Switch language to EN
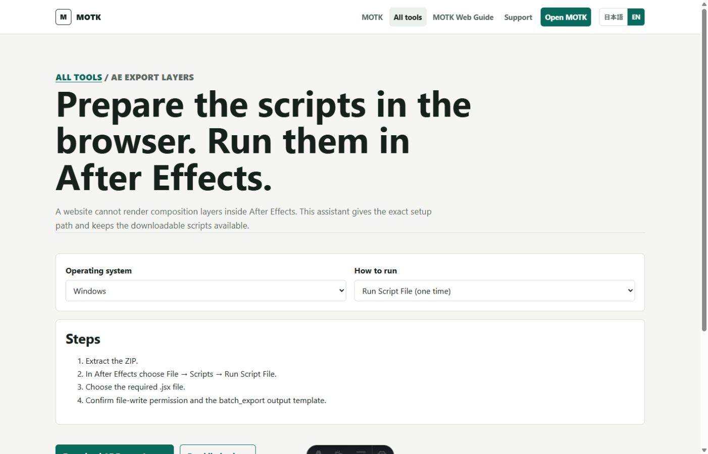The image size is (708, 454). 636,17
